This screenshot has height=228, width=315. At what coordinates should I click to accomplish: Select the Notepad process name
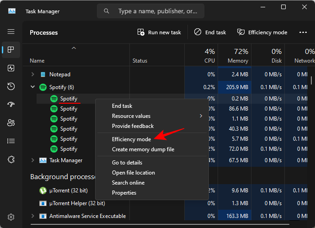coord(60,74)
